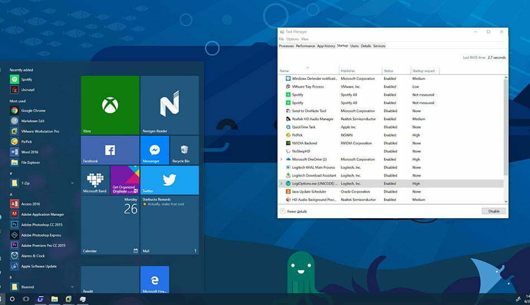Expand the Blumind folder chevron

[72, 287]
